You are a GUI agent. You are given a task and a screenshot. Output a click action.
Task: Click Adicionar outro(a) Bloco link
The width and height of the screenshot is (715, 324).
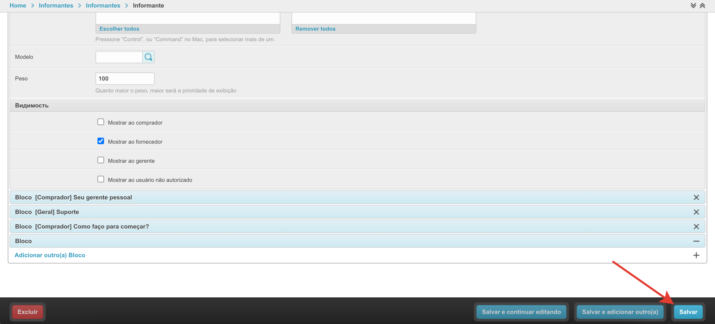pyautogui.click(x=50, y=255)
